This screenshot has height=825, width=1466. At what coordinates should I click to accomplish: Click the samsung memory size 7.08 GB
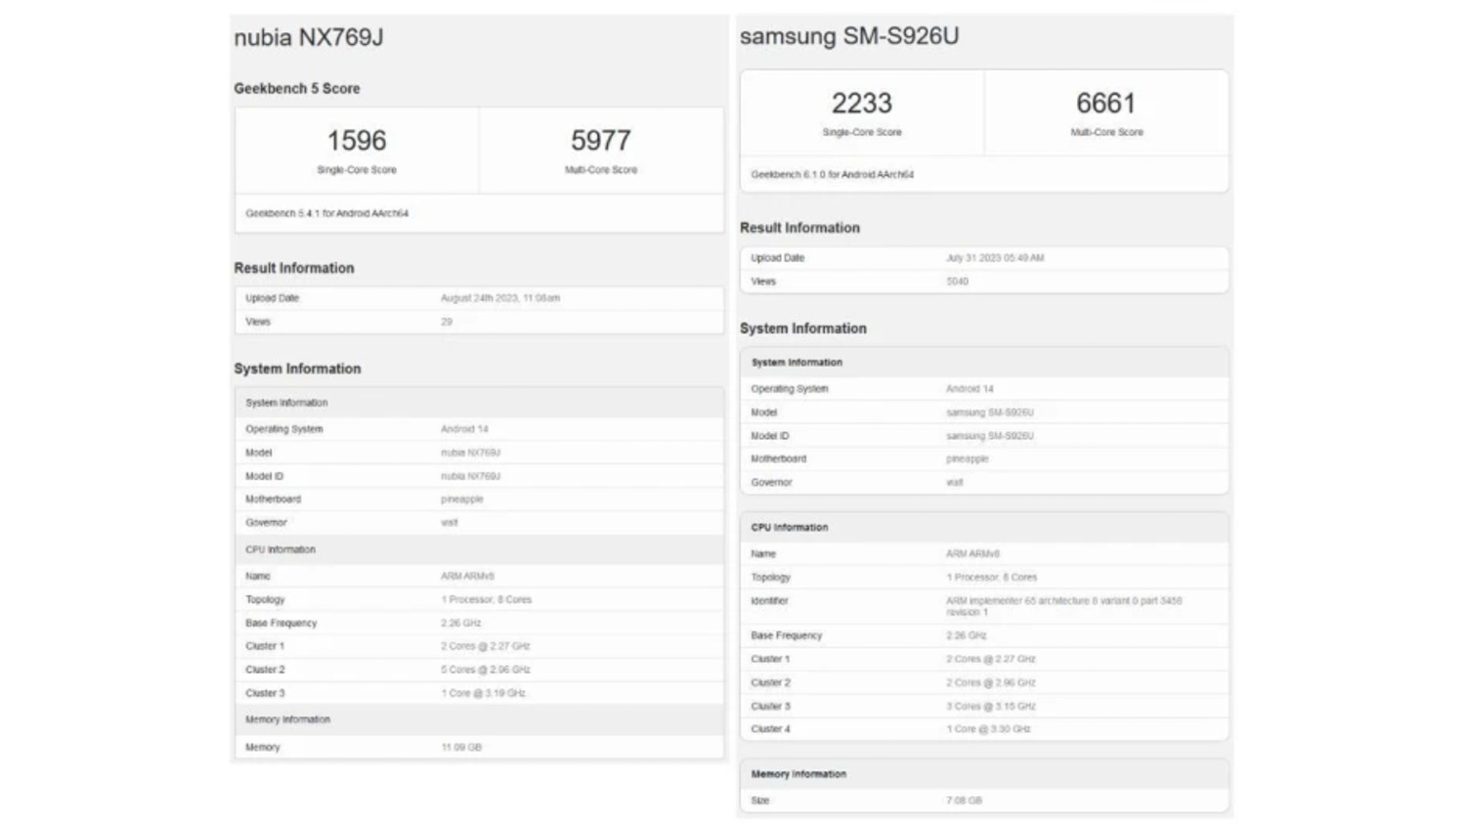(x=964, y=801)
